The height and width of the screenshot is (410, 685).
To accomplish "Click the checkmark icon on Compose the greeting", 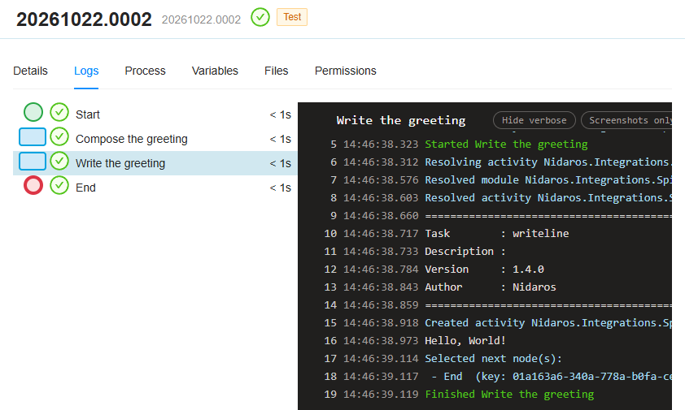I will tap(59, 136).
